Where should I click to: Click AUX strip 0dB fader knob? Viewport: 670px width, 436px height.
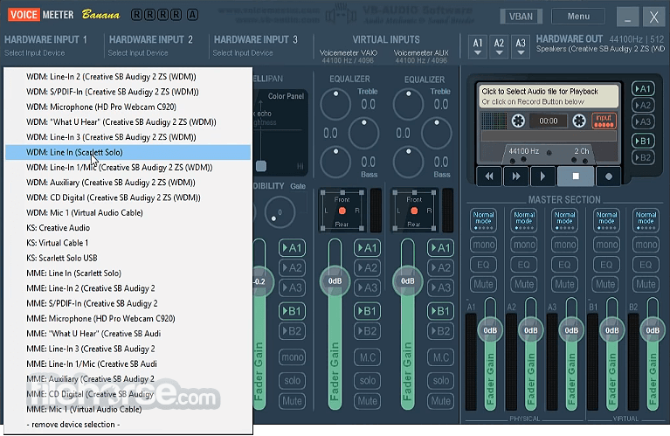[x=408, y=280]
